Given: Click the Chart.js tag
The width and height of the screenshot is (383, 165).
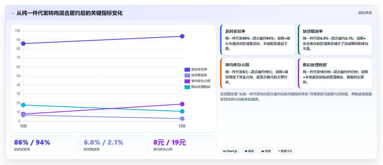Looking at the screenshot, I should coord(230,151).
